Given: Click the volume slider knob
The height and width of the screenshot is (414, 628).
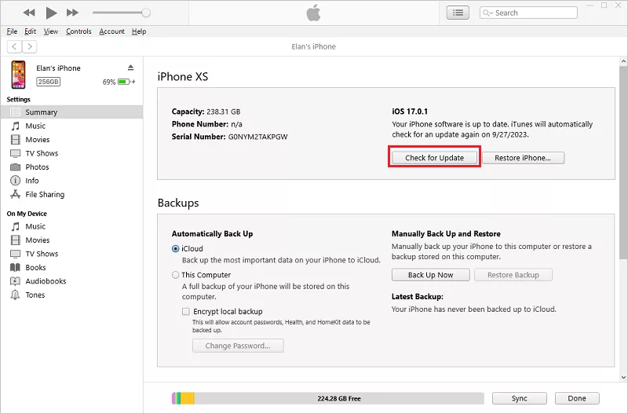Looking at the screenshot, I should point(146,13).
